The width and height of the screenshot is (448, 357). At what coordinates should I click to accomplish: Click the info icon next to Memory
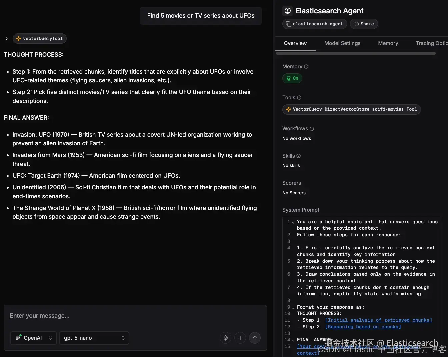(x=306, y=67)
